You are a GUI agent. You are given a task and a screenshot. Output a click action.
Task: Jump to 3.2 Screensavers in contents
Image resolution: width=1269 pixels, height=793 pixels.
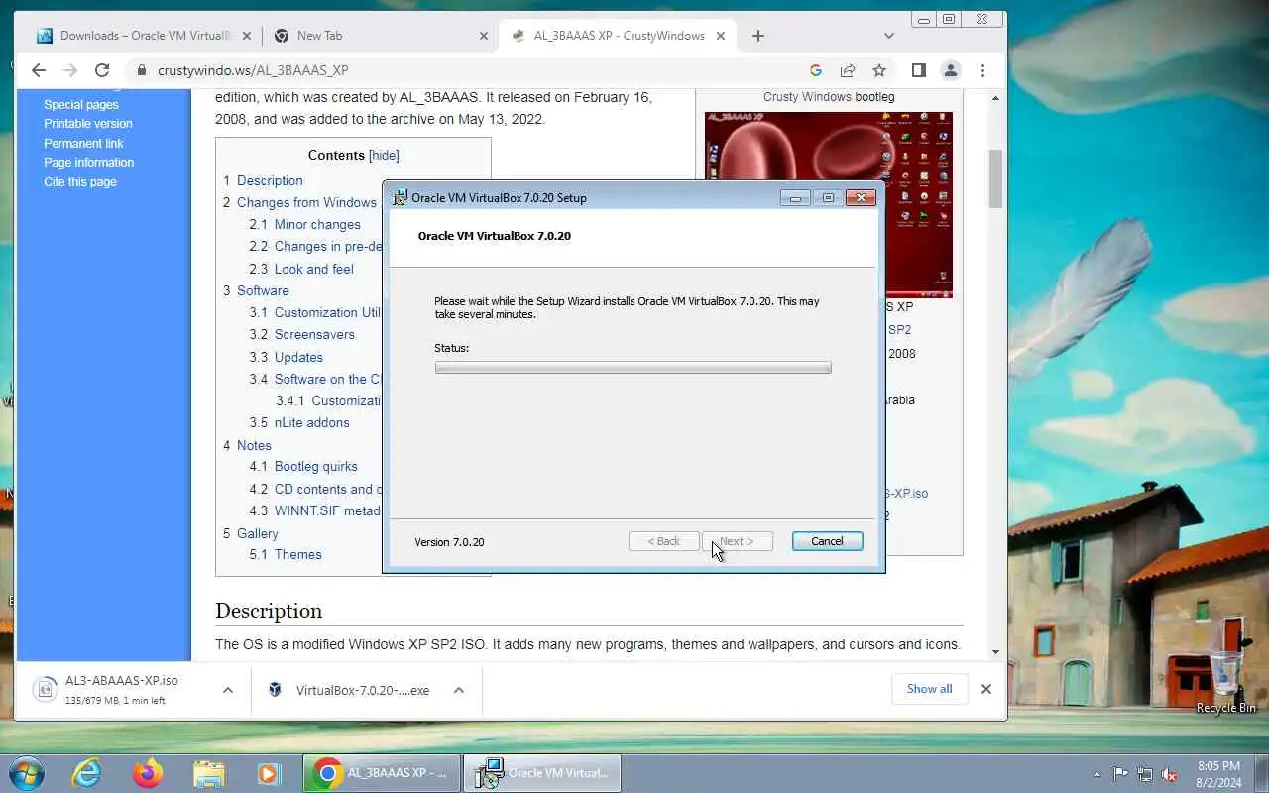301,334
